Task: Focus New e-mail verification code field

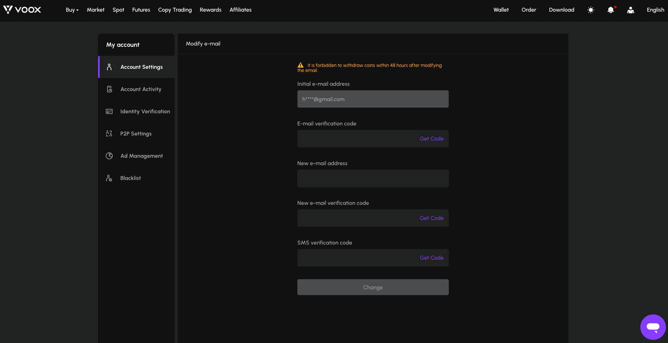Action: (x=373, y=218)
